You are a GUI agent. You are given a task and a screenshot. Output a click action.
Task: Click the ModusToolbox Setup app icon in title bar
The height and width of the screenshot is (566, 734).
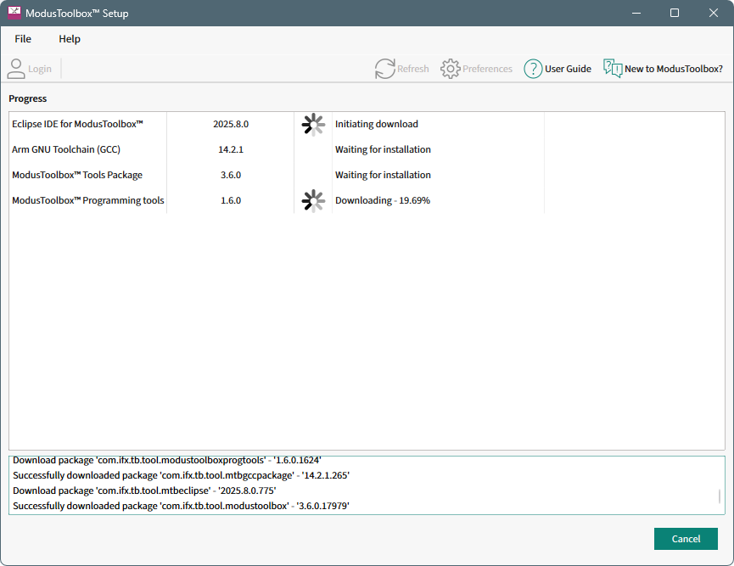[x=14, y=13]
